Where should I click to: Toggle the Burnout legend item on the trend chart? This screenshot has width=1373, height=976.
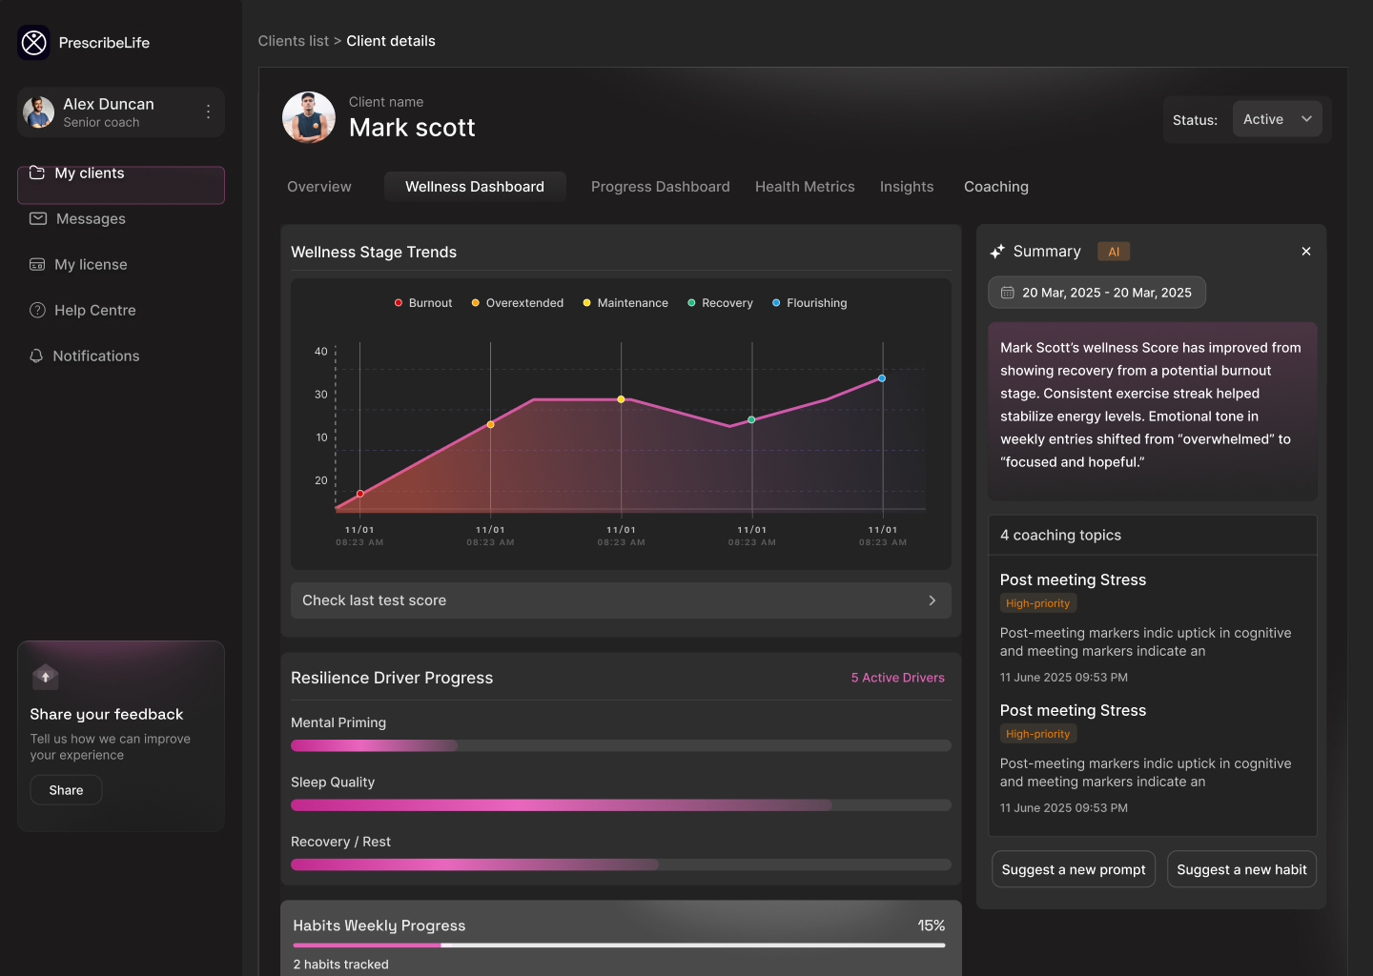(x=422, y=302)
